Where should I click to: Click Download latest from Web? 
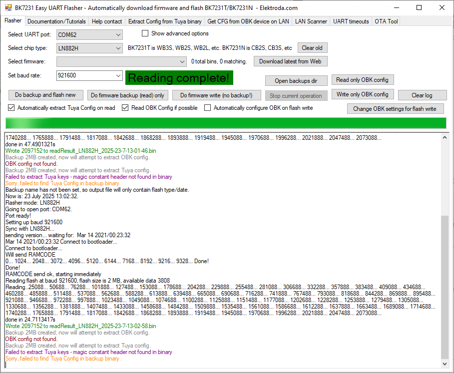[290, 61]
